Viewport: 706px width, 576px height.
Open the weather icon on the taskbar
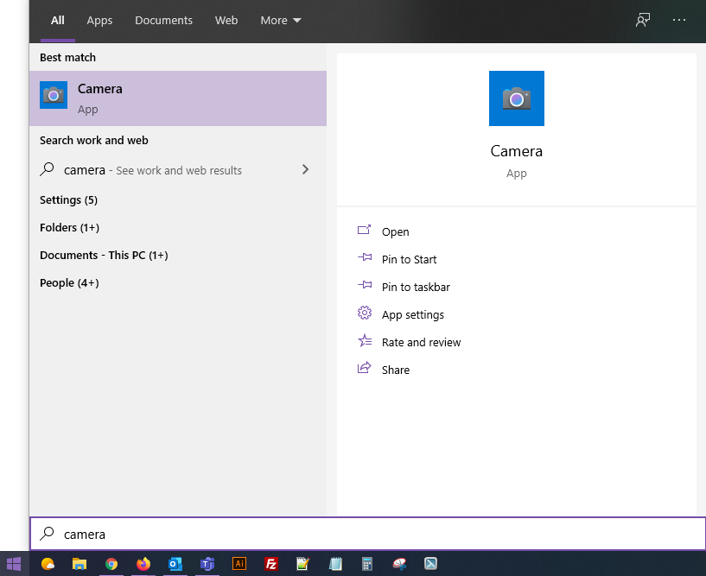click(48, 563)
